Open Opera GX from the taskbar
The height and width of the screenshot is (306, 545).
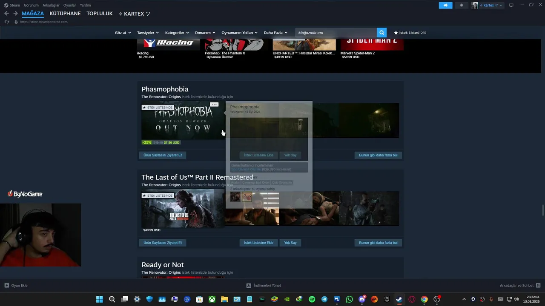(x=412, y=299)
